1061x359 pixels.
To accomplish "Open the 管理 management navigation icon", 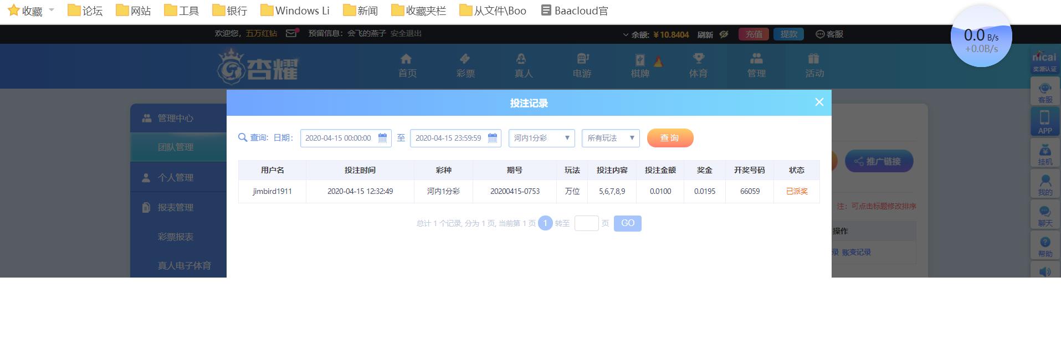I will (756, 66).
